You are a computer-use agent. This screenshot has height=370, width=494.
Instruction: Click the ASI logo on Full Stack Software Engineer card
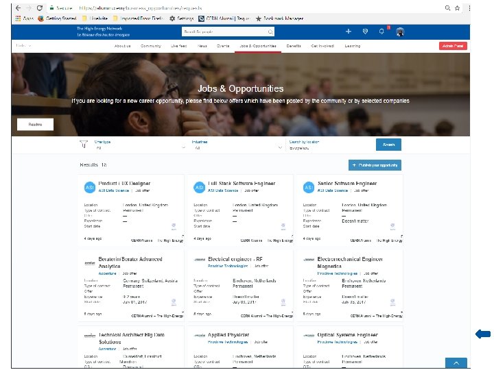coord(199,187)
